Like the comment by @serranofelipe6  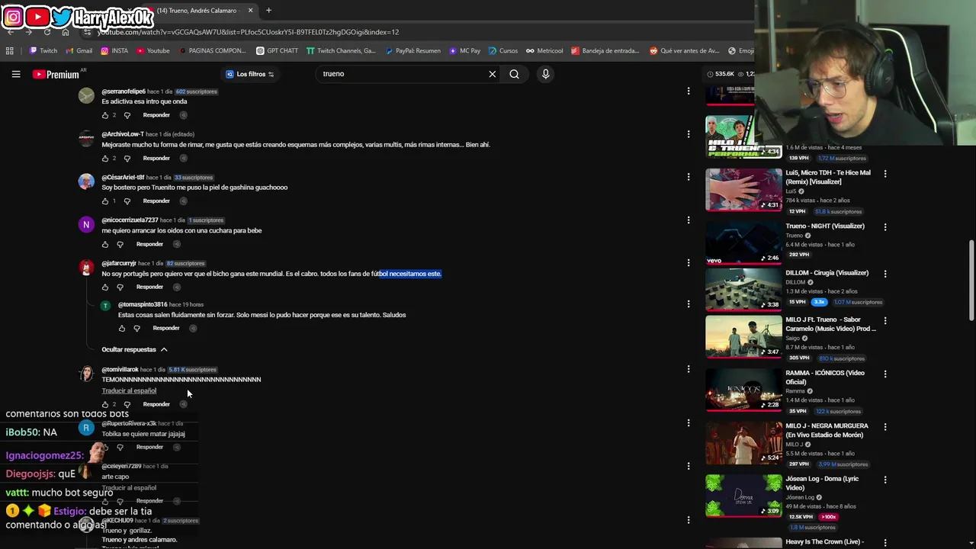click(x=105, y=115)
